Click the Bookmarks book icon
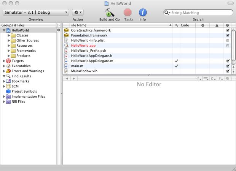The width and height of the screenshot is (236, 171). [8, 81]
